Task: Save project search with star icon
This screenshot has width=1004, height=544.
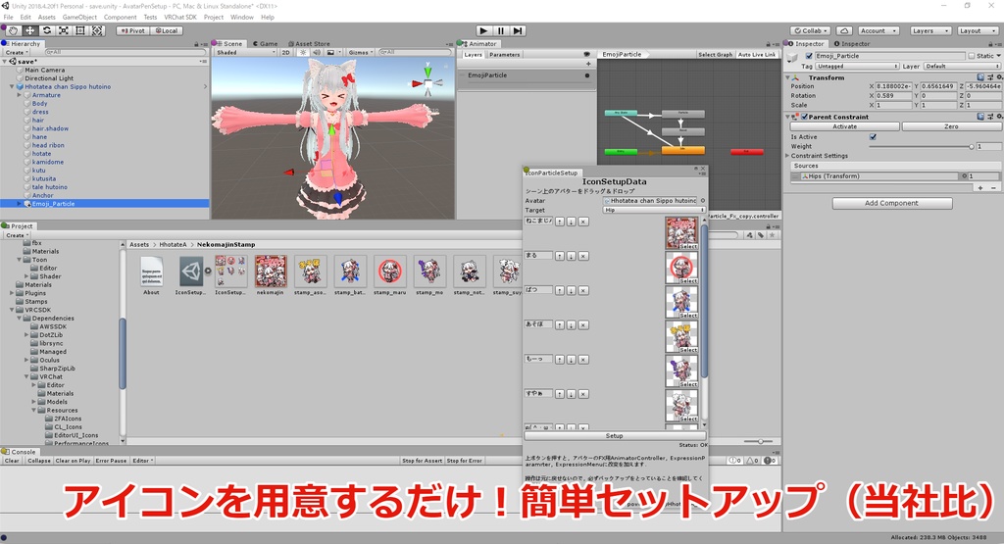Action: click(x=772, y=235)
